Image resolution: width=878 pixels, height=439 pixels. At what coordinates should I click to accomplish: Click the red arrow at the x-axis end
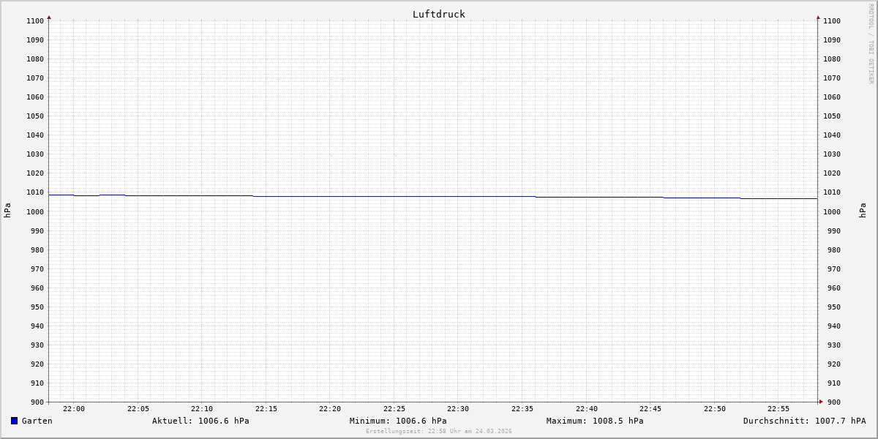click(820, 402)
